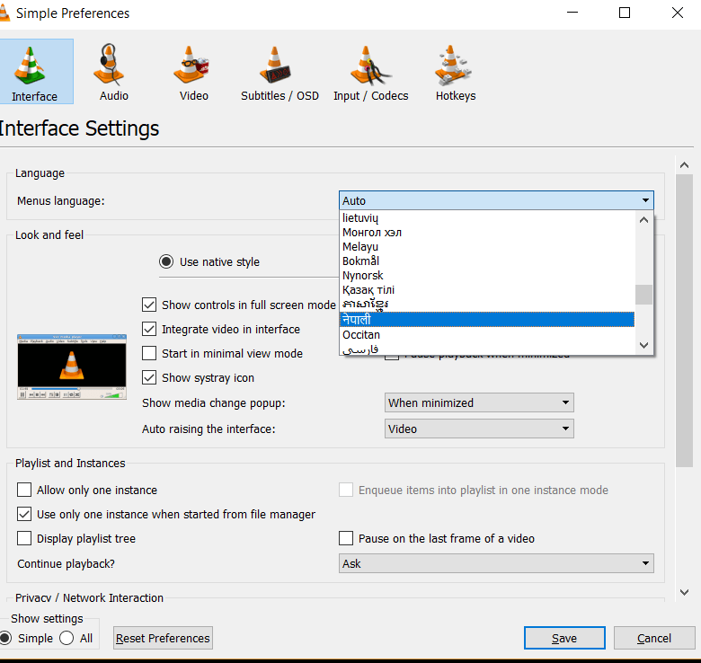Select the Use native style radio button
701x663 pixels.
(x=166, y=262)
